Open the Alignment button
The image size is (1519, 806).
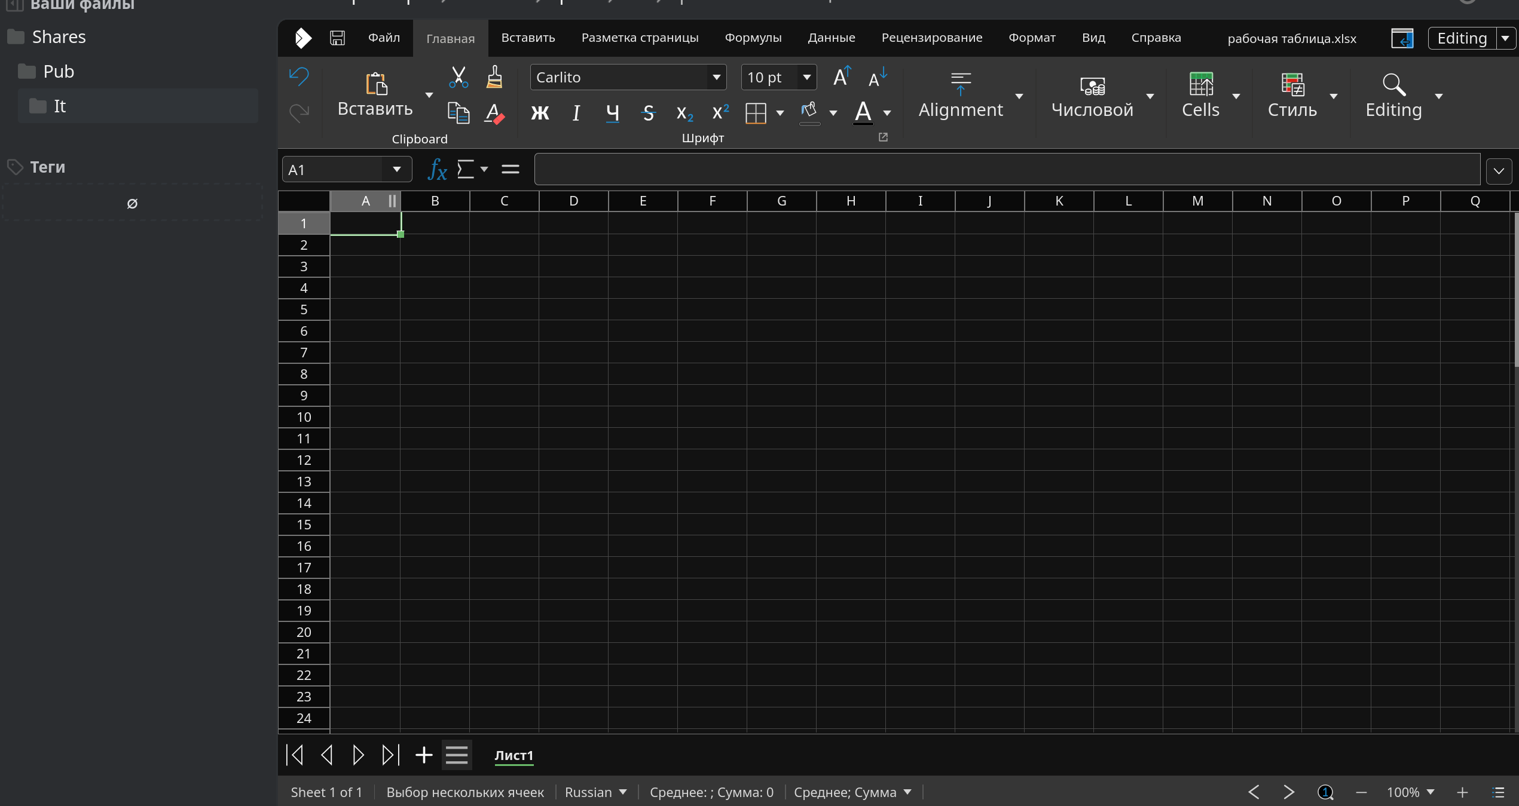pos(960,95)
